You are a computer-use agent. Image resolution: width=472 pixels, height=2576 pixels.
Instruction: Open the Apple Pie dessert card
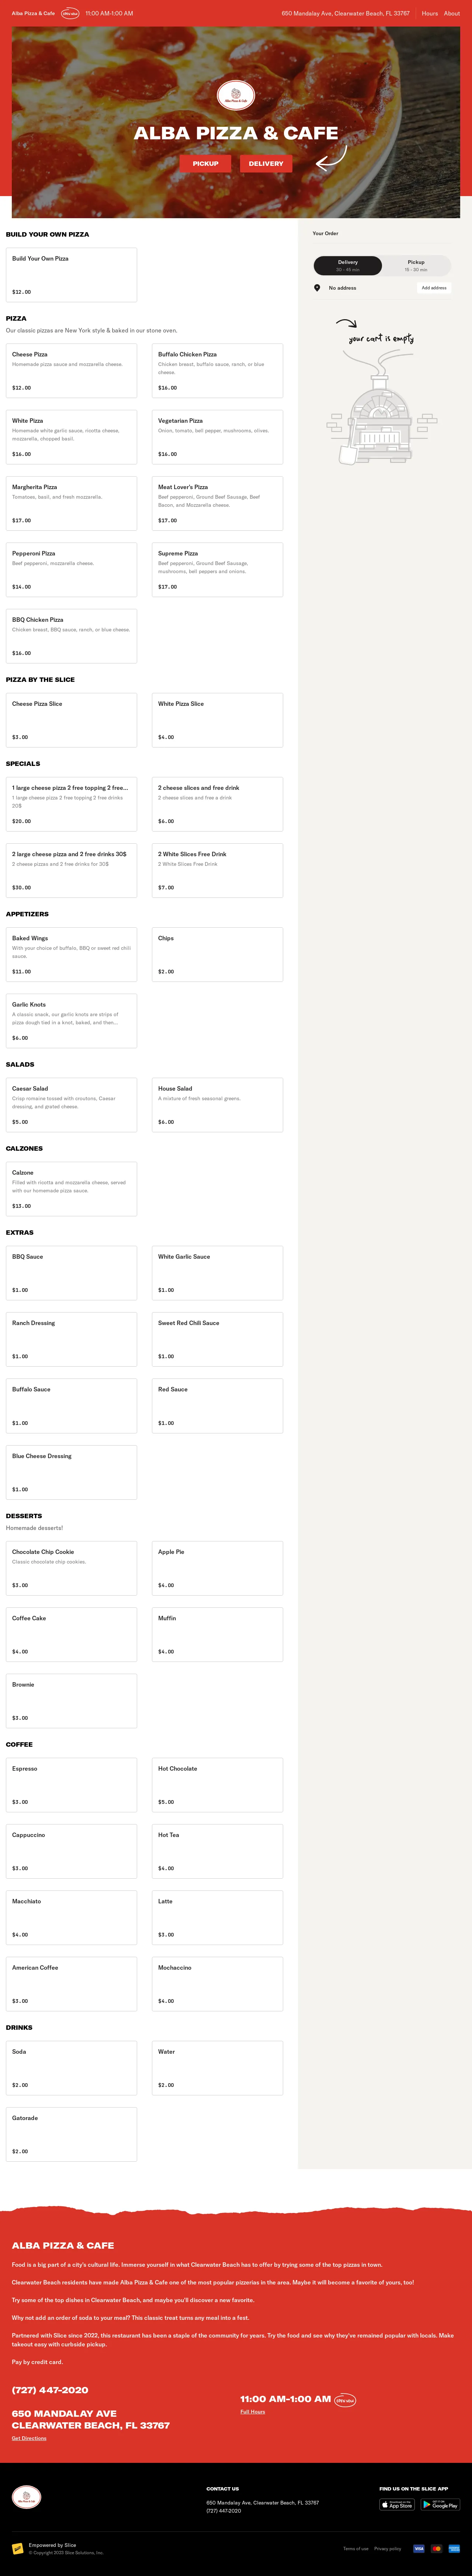[217, 1568]
